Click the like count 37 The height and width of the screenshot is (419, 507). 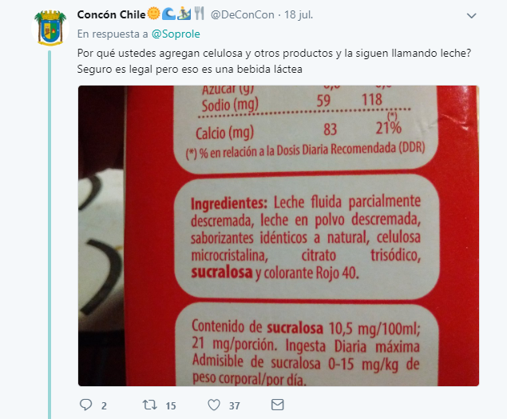pos(235,405)
